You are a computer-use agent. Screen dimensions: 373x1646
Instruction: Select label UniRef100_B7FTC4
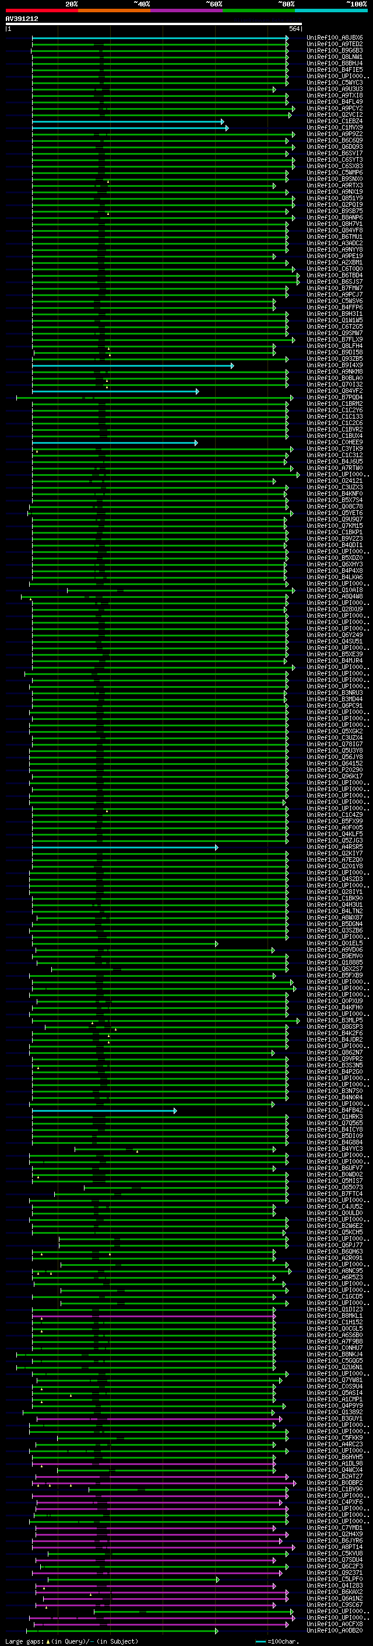pos(335,1193)
